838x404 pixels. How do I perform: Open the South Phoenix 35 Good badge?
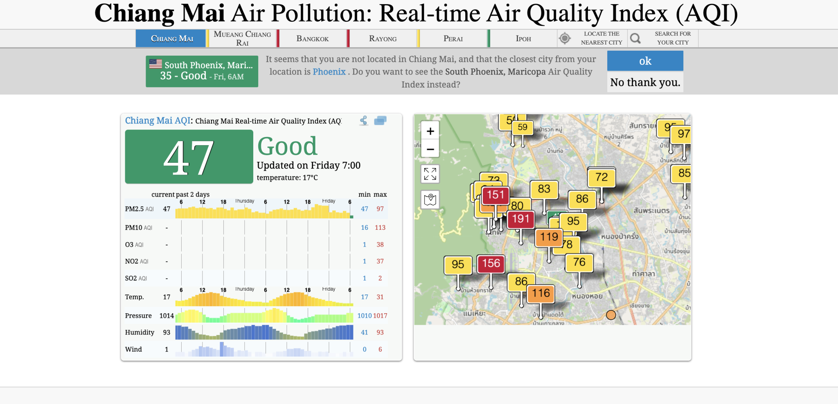(x=202, y=71)
